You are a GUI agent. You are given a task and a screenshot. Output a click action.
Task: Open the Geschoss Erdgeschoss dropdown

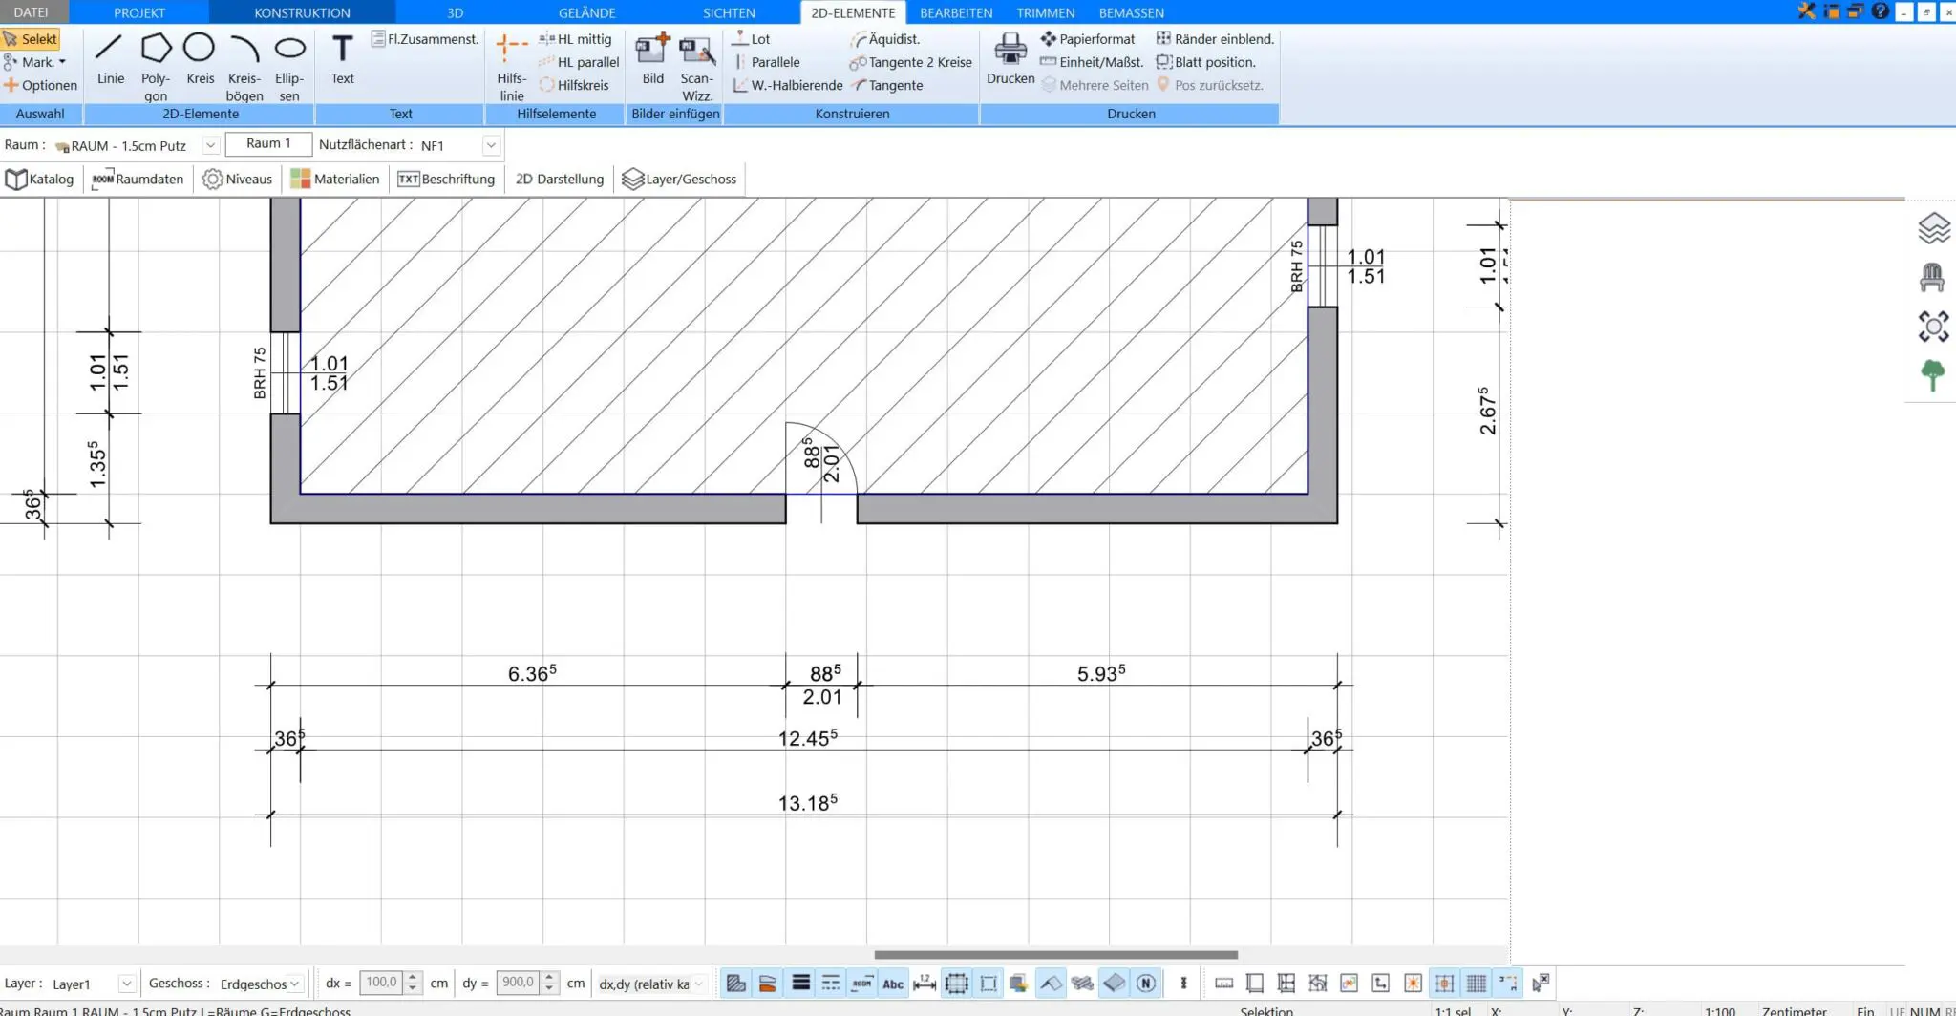pos(295,984)
